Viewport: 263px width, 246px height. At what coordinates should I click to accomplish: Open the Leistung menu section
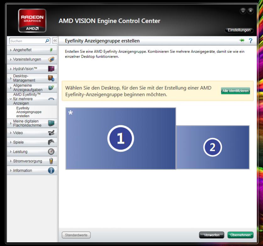click(32, 151)
